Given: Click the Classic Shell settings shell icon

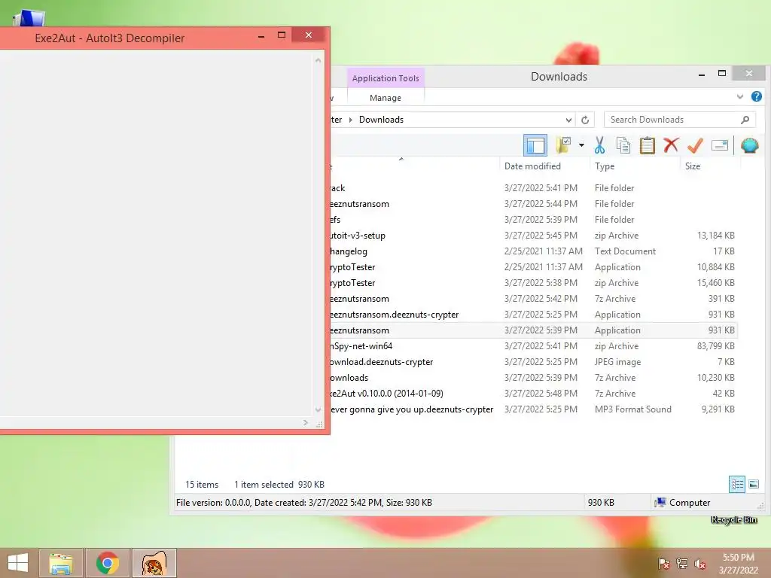Looking at the screenshot, I should (x=749, y=145).
